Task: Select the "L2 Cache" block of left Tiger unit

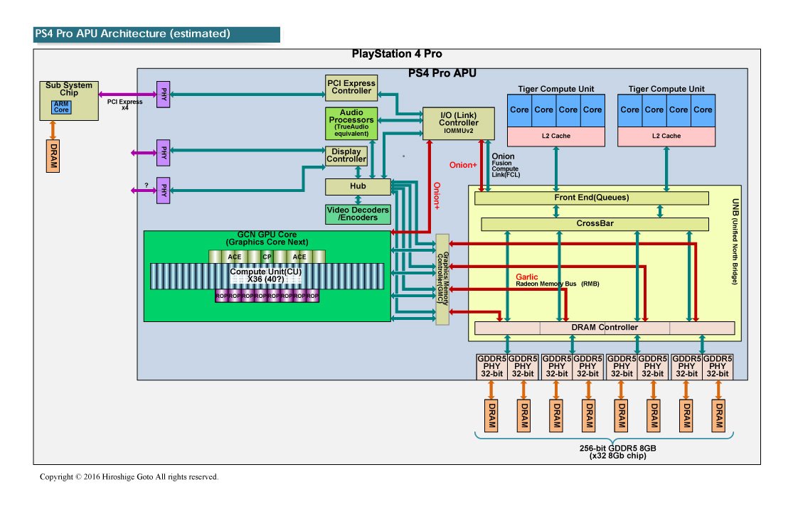Action: click(x=555, y=136)
